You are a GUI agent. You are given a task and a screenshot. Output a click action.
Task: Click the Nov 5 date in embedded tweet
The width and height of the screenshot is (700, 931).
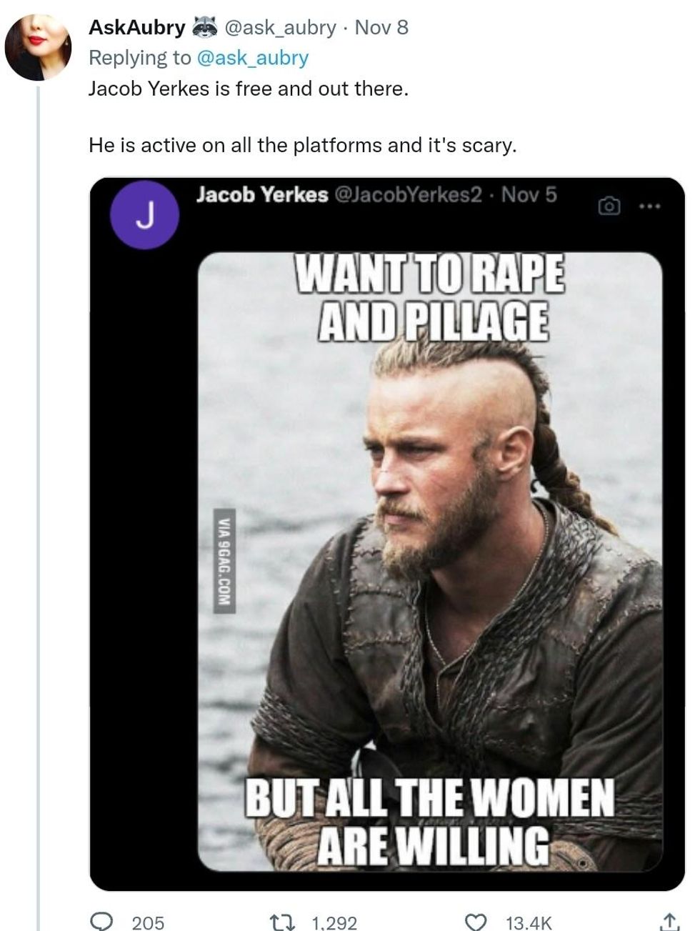click(529, 194)
